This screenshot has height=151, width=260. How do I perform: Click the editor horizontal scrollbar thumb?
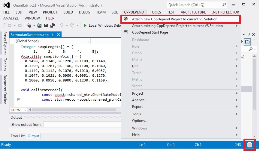tap(74, 110)
